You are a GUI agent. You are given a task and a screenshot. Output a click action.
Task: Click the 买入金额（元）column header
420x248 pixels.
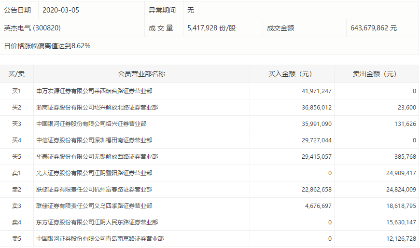click(x=292, y=74)
